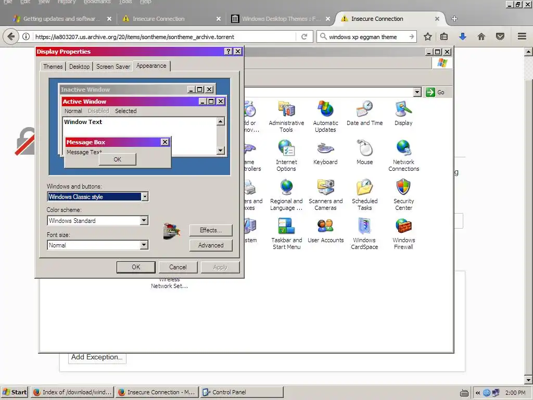
Task: Open Administrative Tools in Control Panel
Action: tap(286, 116)
